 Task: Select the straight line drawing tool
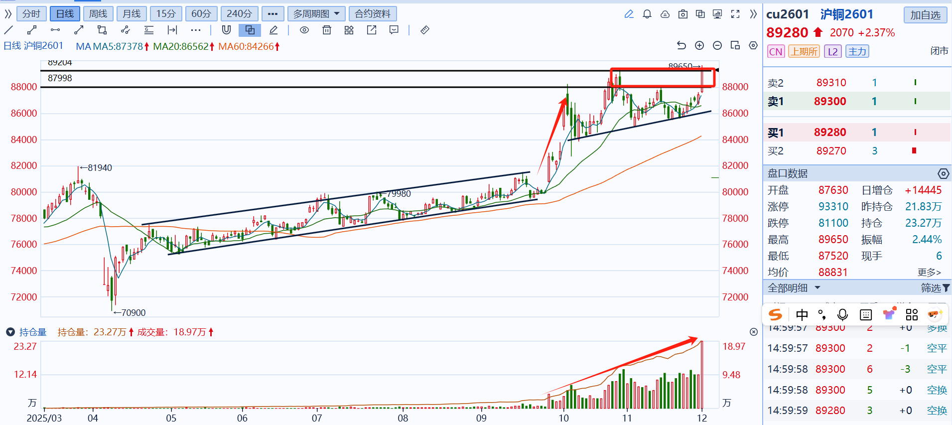8,30
